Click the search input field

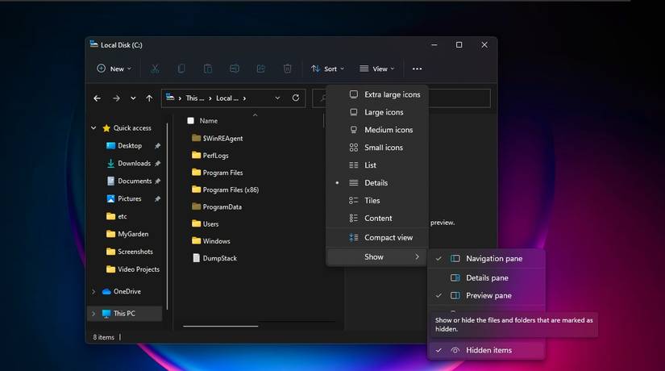[401, 98]
